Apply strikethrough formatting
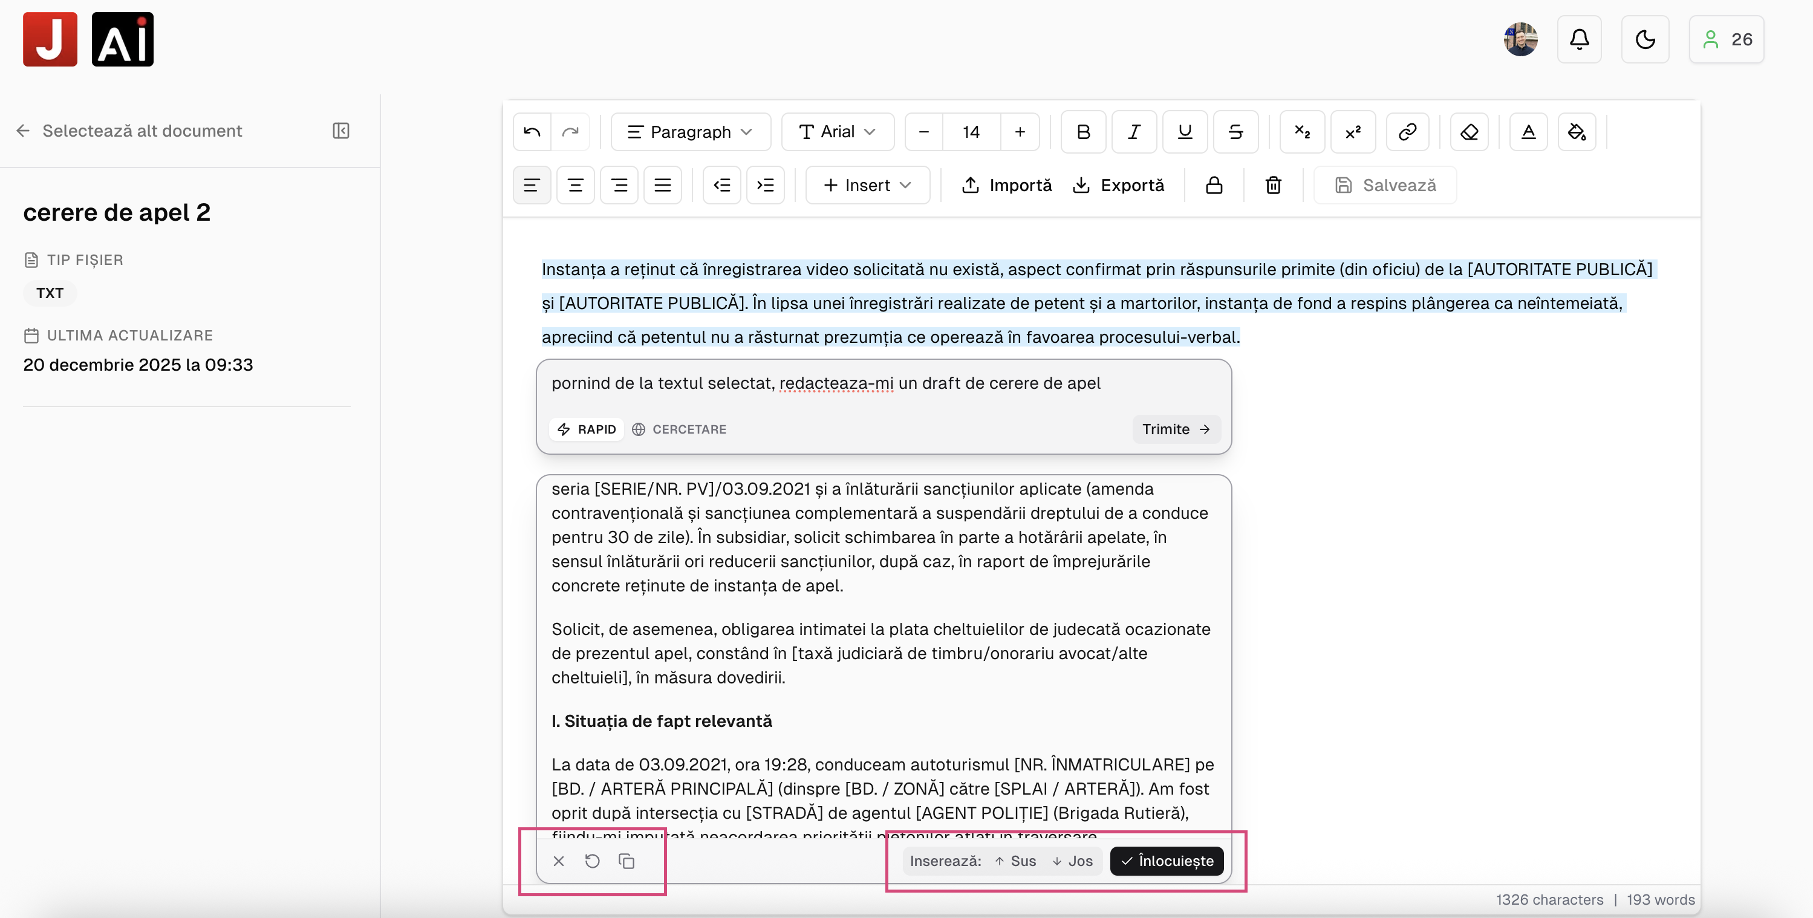Screen dimensions: 1813x918 1236,132
